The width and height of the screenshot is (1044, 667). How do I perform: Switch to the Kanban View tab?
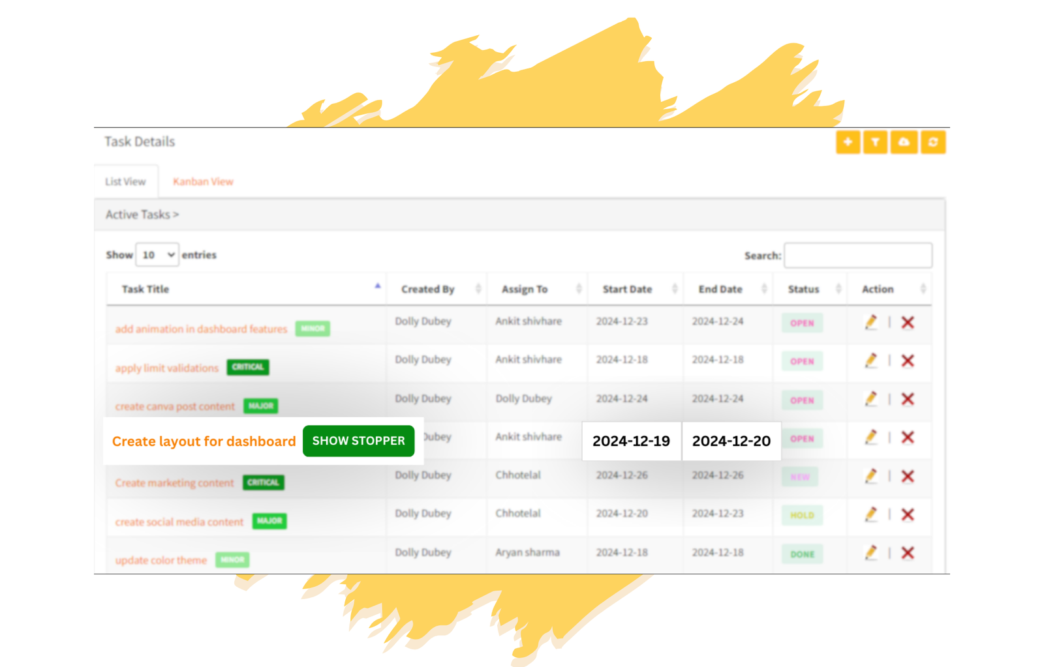[203, 182]
